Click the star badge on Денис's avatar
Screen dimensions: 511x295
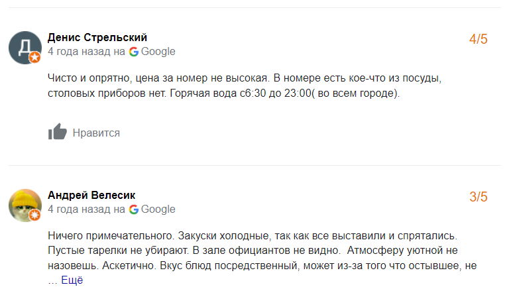pos(35,58)
